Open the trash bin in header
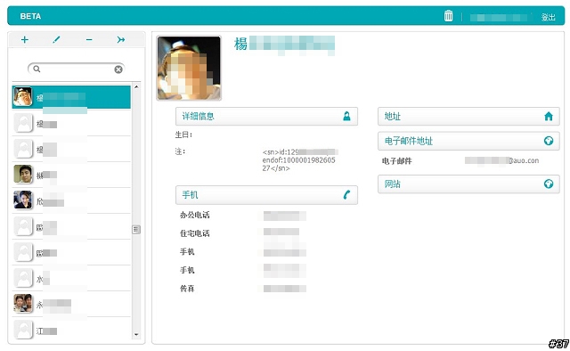Viewport: 570px width, 351px height. tap(448, 16)
